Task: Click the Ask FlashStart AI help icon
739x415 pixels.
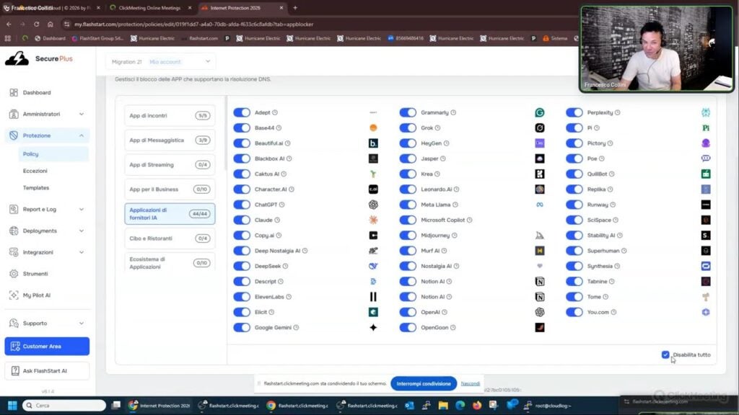Action: tap(15, 371)
